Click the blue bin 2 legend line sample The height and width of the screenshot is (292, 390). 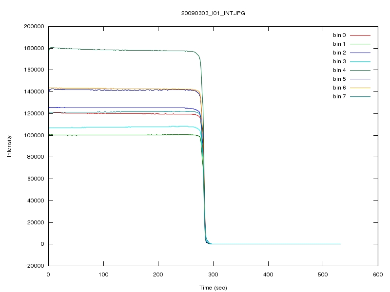pyautogui.click(x=360, y=53)
